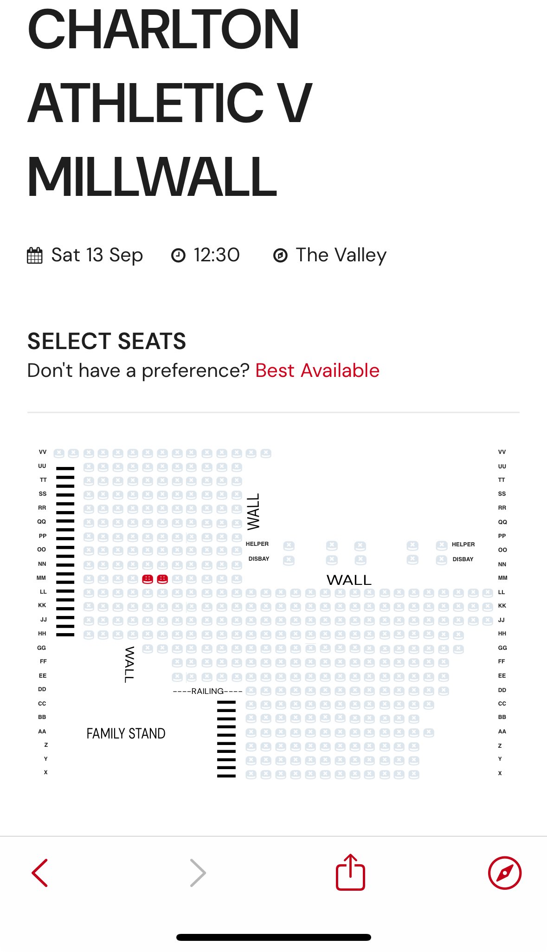Click the last seat in row AA
The height and width of the screenshot is (952, 547).
tap(429, 733)
